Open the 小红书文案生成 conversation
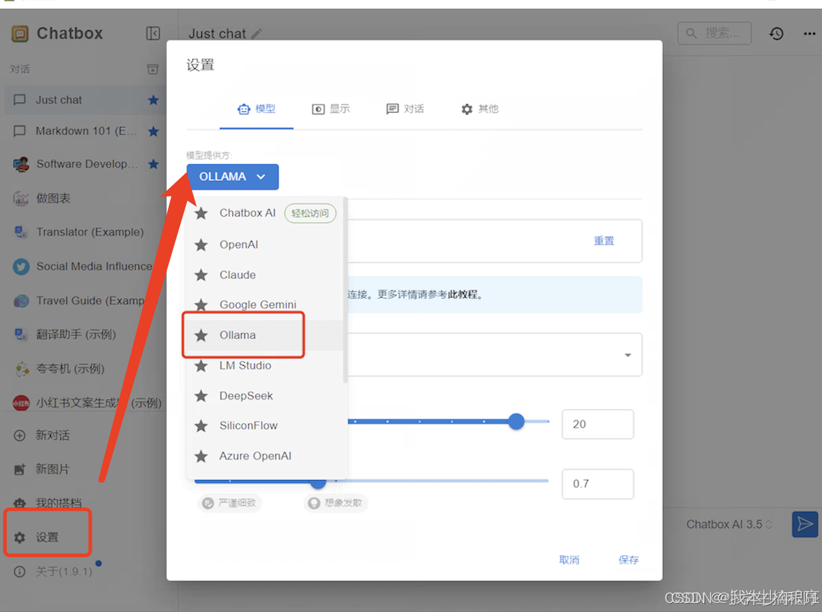 pyautogui.click(x=86, y=403)
